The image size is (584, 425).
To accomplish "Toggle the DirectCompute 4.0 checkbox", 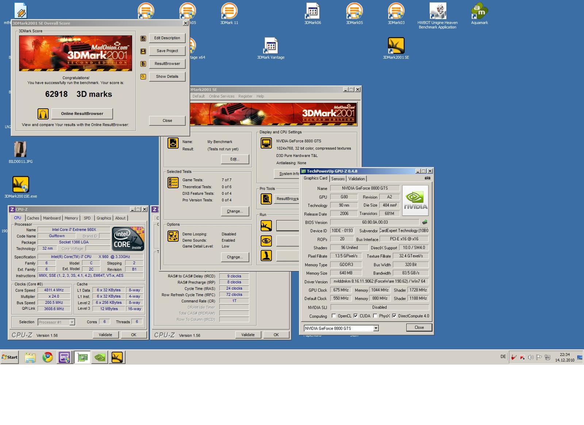I will [x=394, y=316].
